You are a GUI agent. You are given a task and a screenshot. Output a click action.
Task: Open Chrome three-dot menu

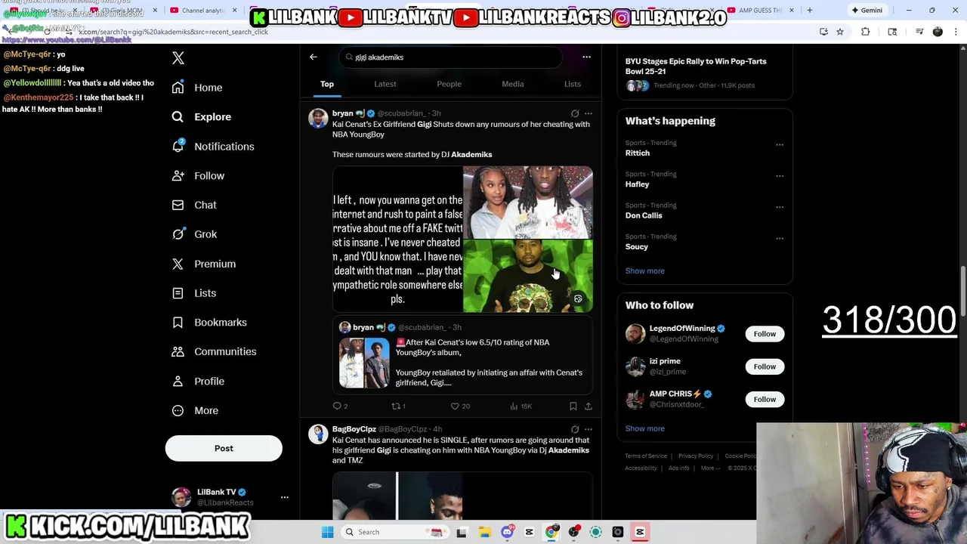point(956,32)
